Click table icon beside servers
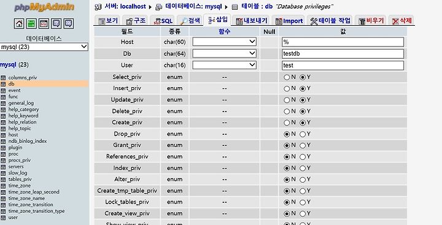The height and width of the screenshot is (225, 442). (3, 167)
